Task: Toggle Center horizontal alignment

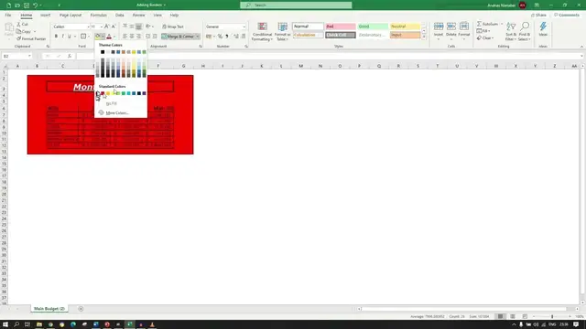Action: point(132,37)
